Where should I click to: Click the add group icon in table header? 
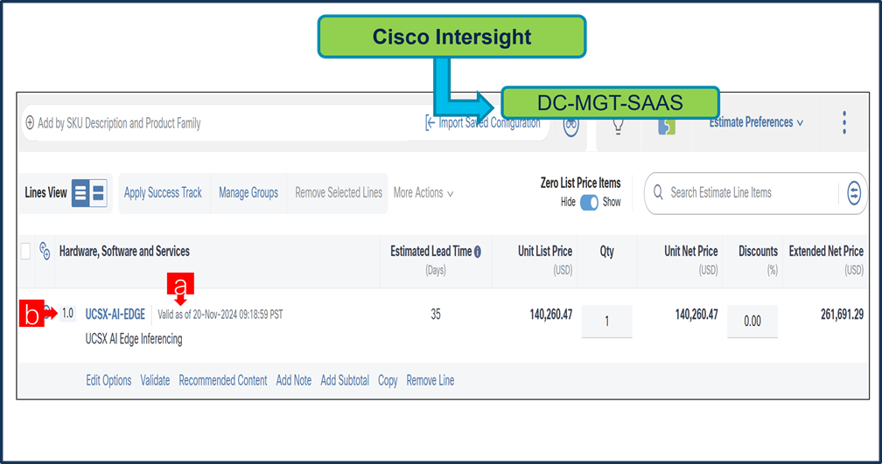(x=45, y=251)
